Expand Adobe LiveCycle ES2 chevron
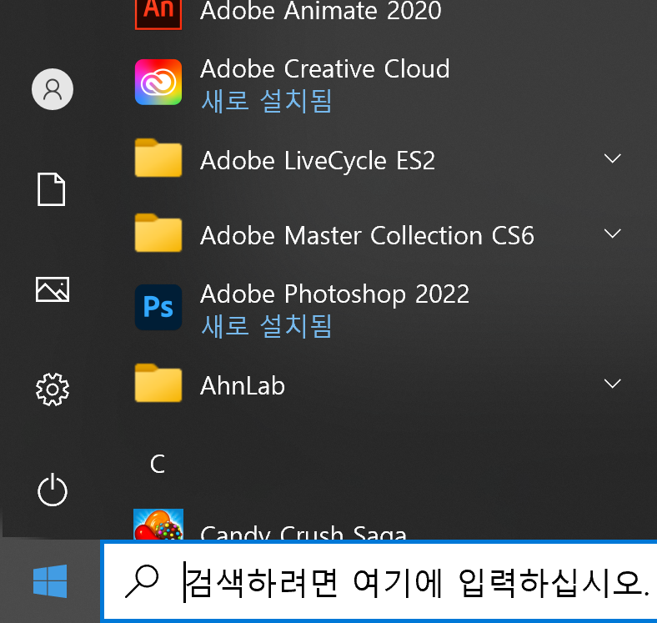Screen dimensions: 657x623 613,158
